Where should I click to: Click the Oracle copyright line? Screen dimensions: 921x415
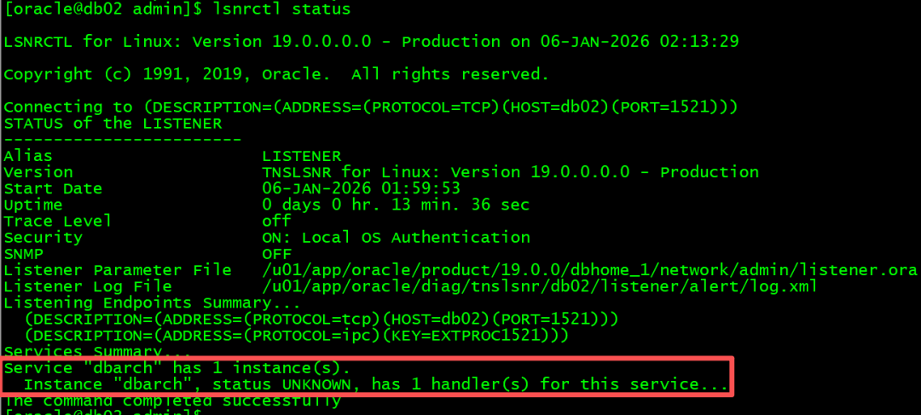pos(276,74)
